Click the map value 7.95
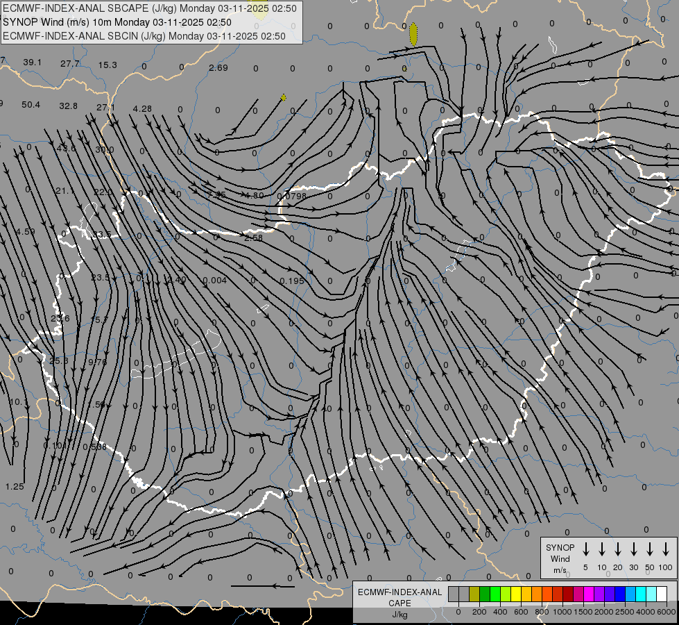 216,195
